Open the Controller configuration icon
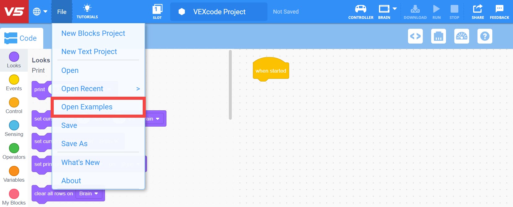The height and width of the screenshot is (207, 513). 360,9
